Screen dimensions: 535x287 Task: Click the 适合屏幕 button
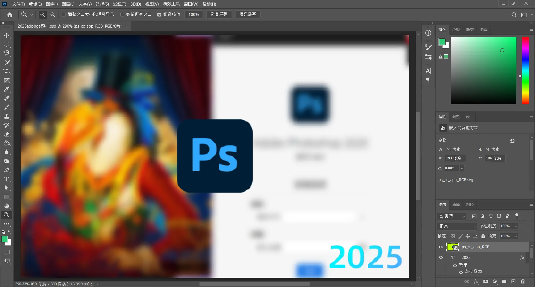point(219,14)
